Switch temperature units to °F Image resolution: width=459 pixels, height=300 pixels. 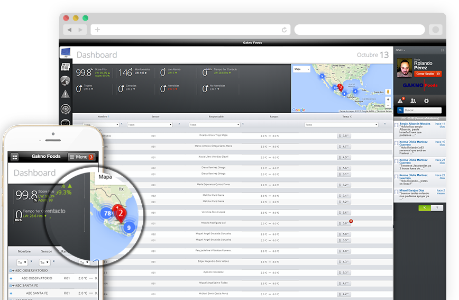(x=437, y=208)
